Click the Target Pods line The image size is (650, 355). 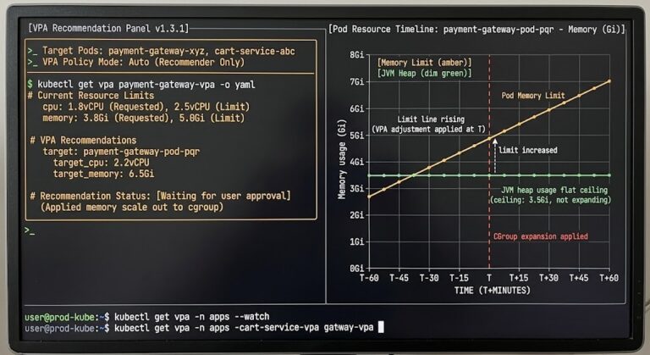click(x=162, y=51)
